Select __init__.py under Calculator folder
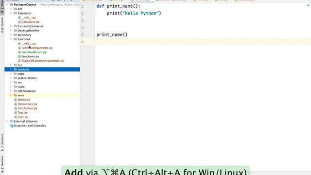The width and height of the screenshot is (311, 175). [29, 17]
